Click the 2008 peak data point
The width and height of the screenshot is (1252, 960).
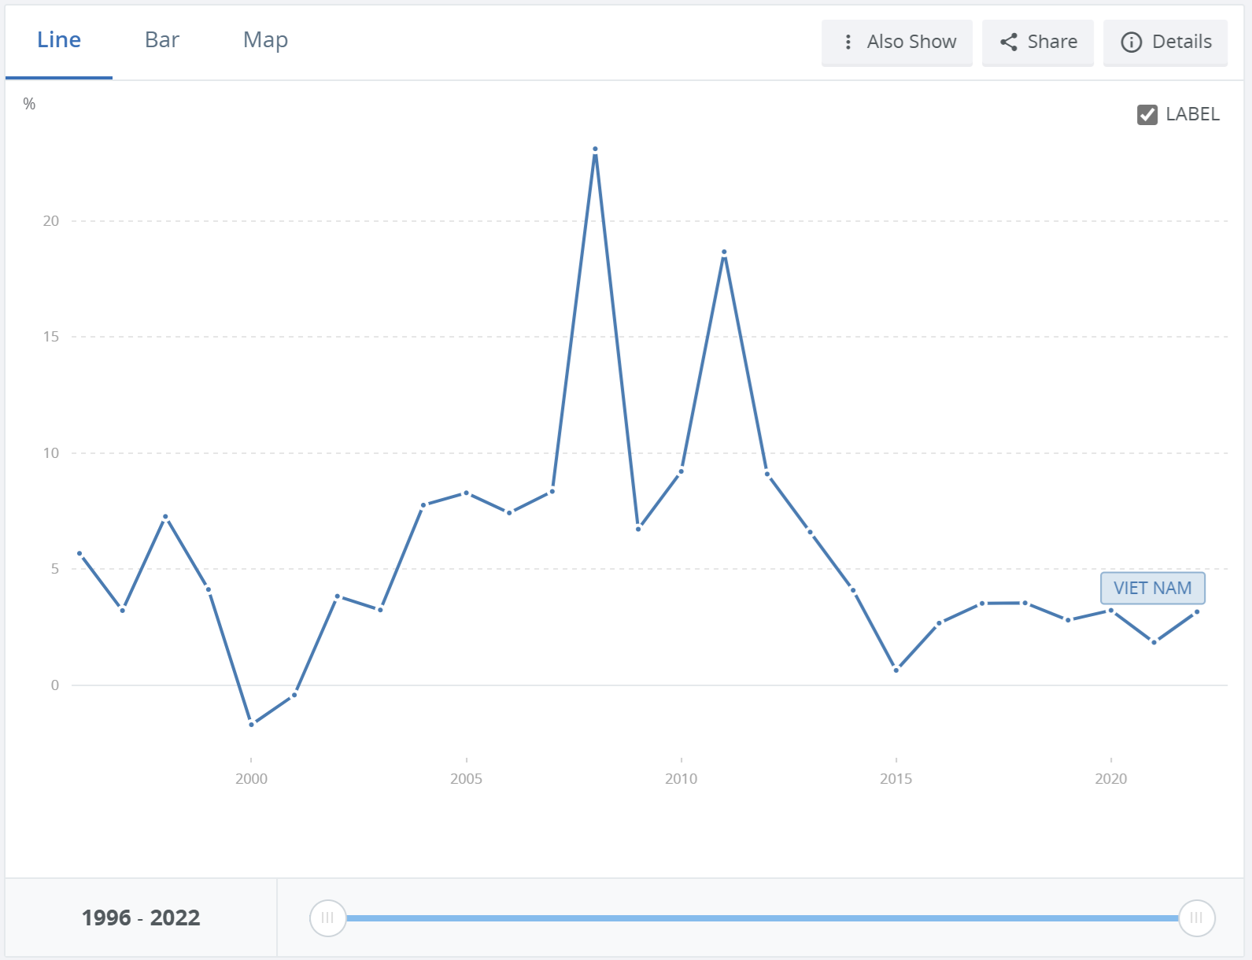tap(595, 149)
